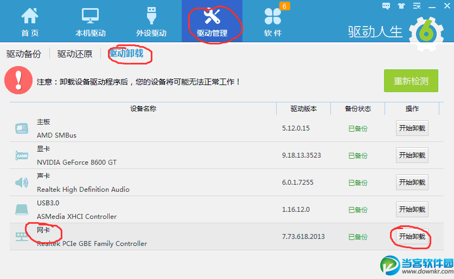Open the 首页 home tab

(30, 22)
